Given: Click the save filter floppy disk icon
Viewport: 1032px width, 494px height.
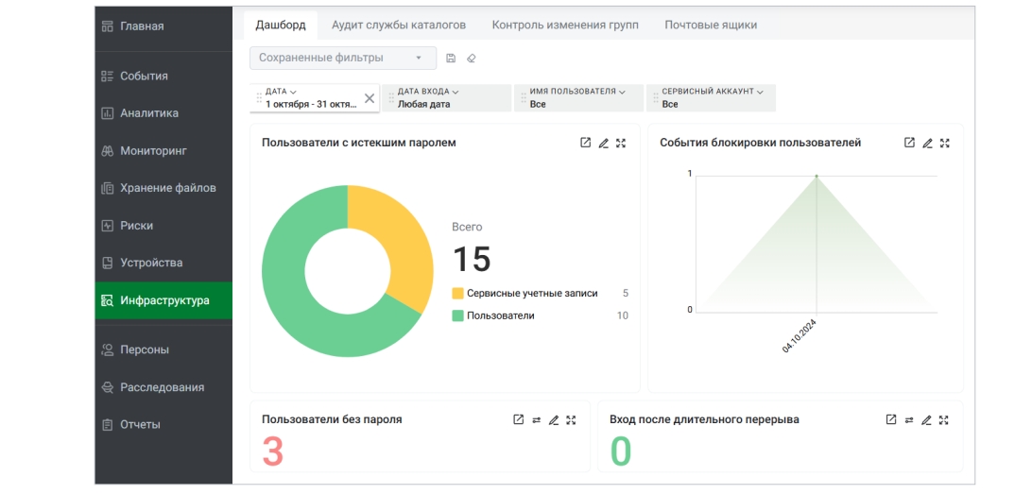Looking at the screenshot, I should pyautogui.click(x=451, y=59).
